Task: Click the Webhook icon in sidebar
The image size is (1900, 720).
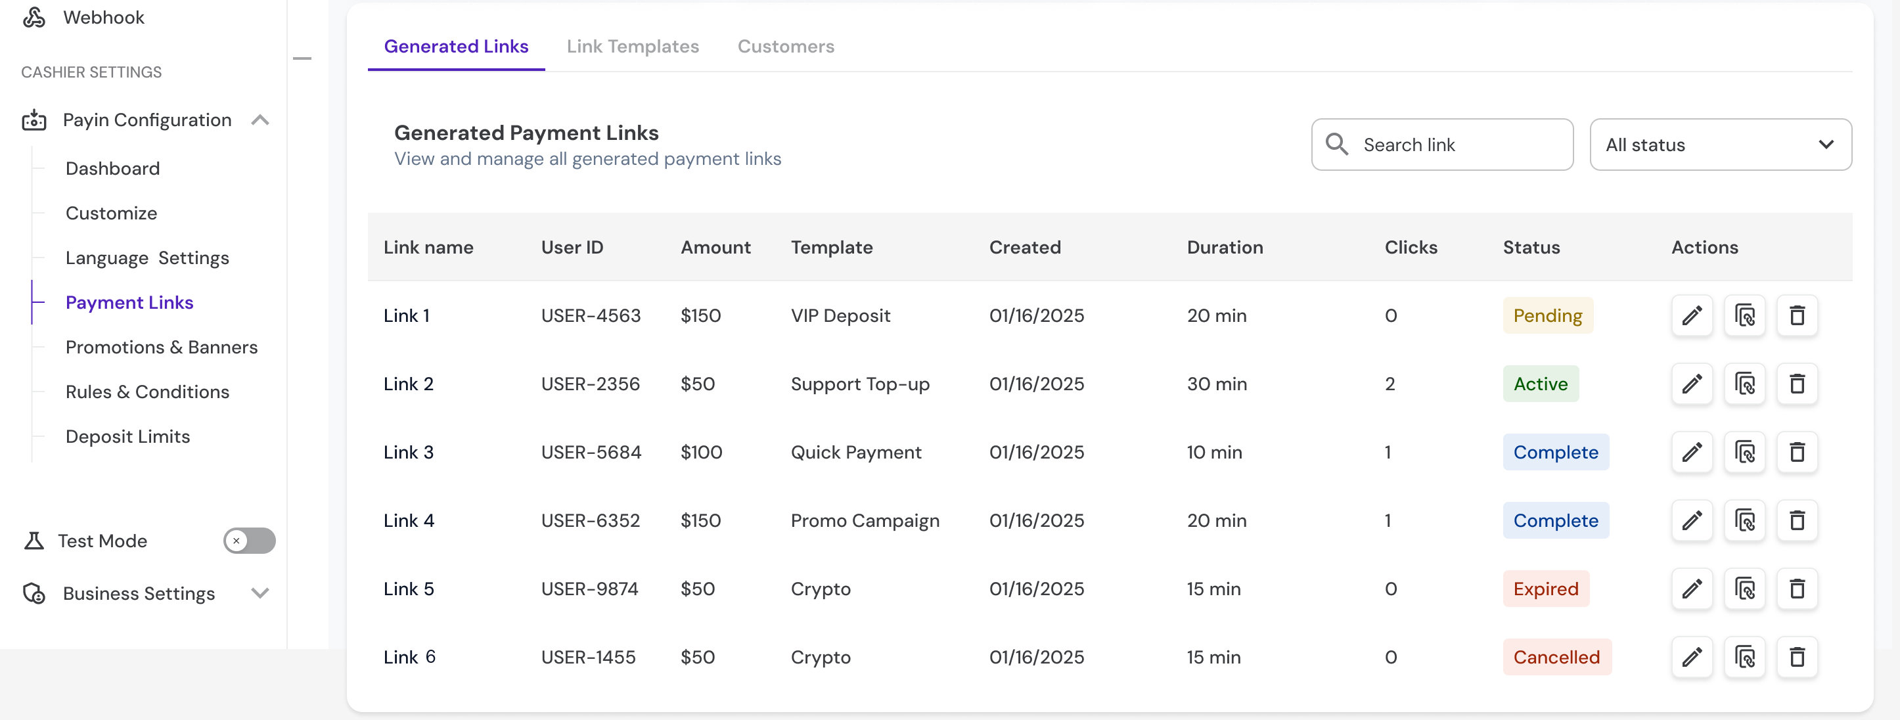Action: [34, 17]
